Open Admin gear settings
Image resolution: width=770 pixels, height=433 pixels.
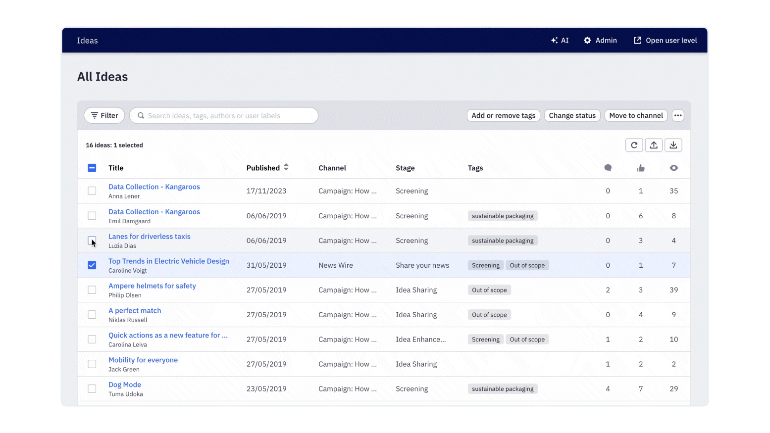point(600,41)
